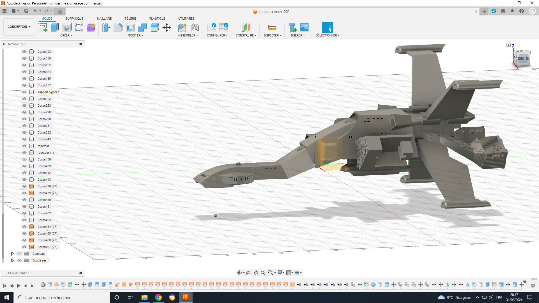Toggle visibility of support bigdai b

24,92
